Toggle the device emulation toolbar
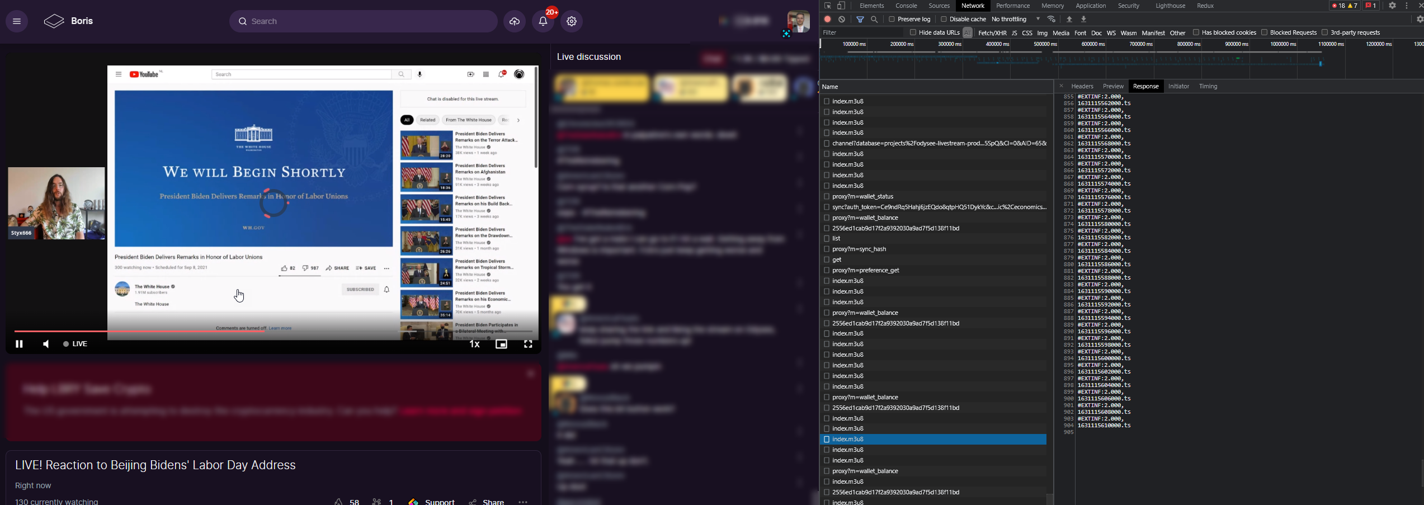1424x505 pixels. click(x=841, y=6)
